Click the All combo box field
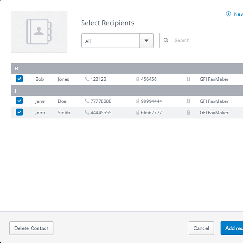The height and width of the screenshot is (243, 243). coord(110,41)
